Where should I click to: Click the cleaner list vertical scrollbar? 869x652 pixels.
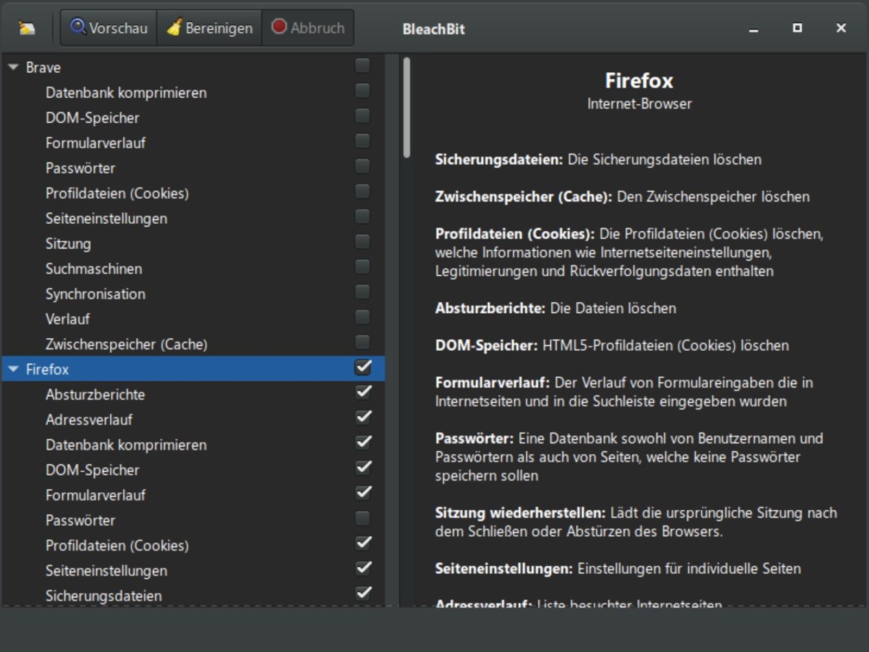pos(407,109)
